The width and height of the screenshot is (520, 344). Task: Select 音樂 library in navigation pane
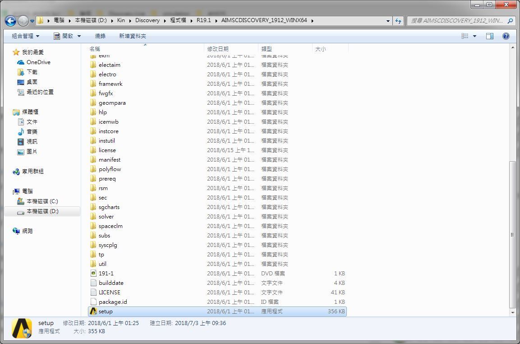pos(32,132)
